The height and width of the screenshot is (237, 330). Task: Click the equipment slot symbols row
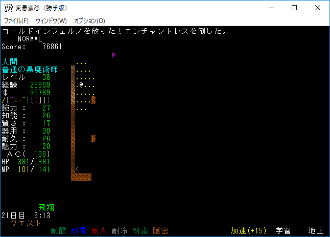26,100
